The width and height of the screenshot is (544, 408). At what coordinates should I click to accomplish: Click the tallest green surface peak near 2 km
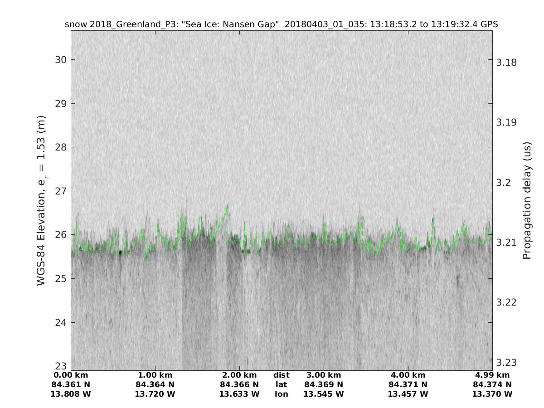[x=227, y=206]
